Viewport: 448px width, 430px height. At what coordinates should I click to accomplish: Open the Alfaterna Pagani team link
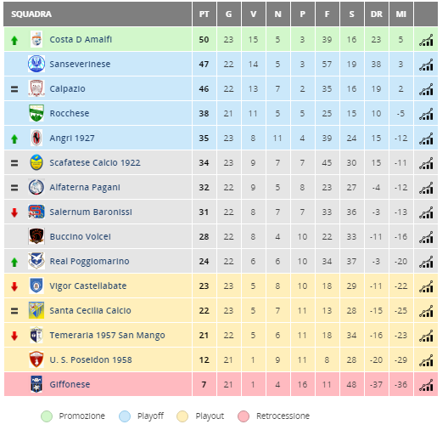point(85,188)
